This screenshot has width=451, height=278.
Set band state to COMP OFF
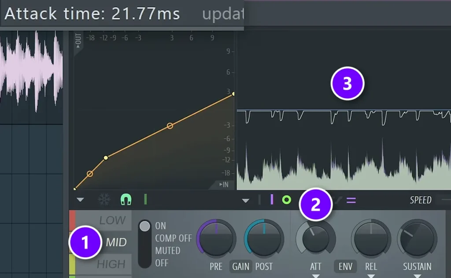174,238
